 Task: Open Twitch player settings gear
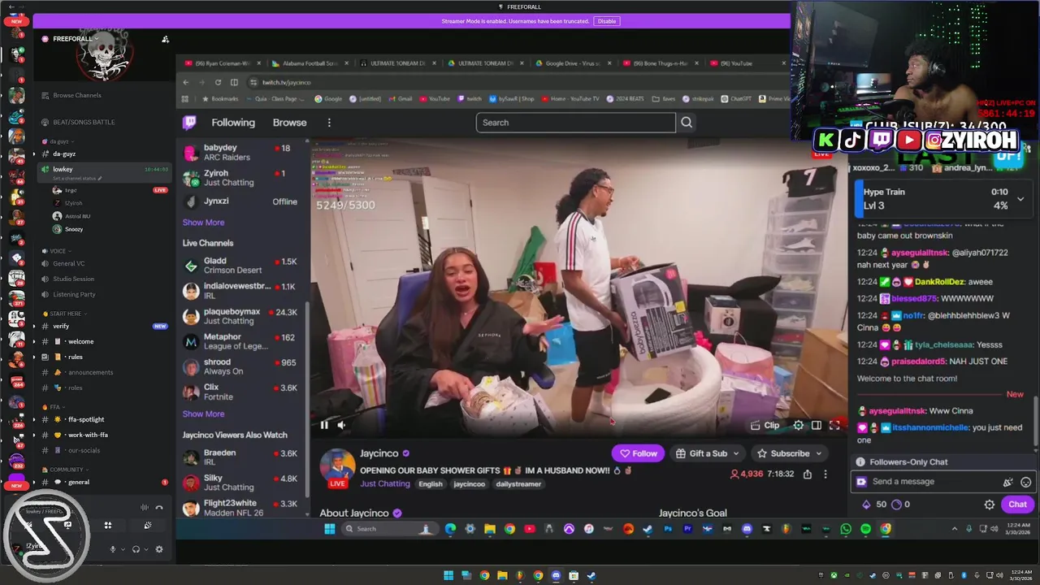coord(799,425)
